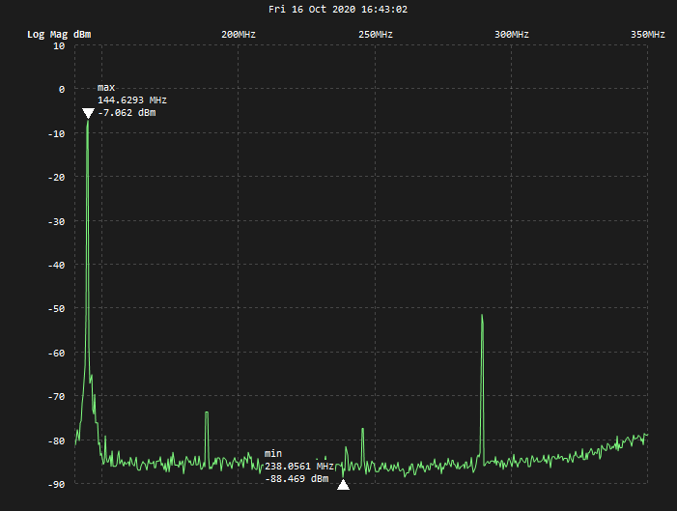This screenshot has height=511, width=677.
Task: Select the 144.6293 MHz max frequency readout
Action: [x=132, y=100]
